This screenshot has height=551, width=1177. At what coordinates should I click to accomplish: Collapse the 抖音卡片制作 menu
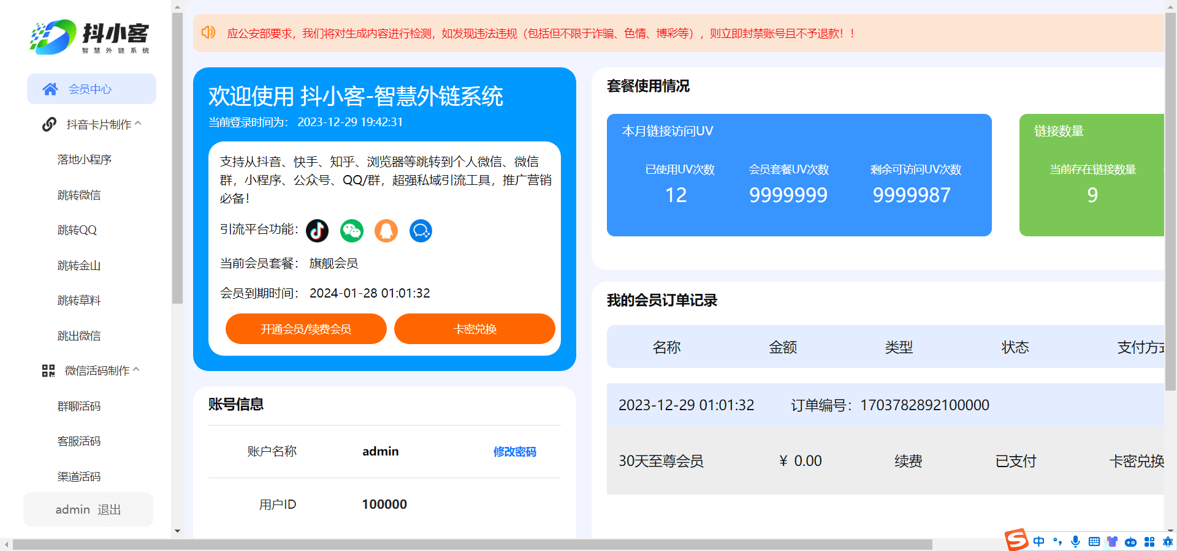click(x=139, y=124)
